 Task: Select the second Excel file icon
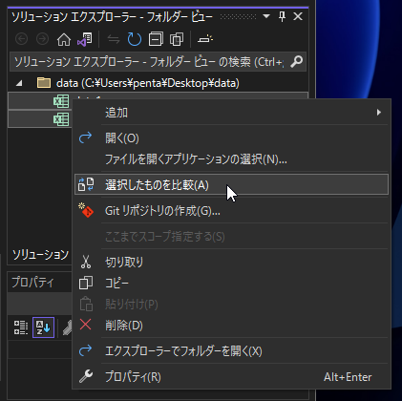[x=61, y=119]
